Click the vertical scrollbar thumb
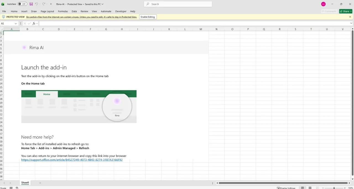 (x=352, y=102)
